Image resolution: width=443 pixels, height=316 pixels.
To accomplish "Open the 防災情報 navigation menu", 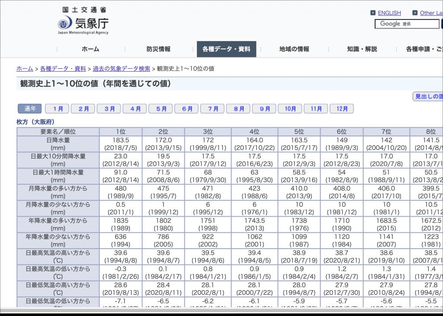I will click(158, 49).
